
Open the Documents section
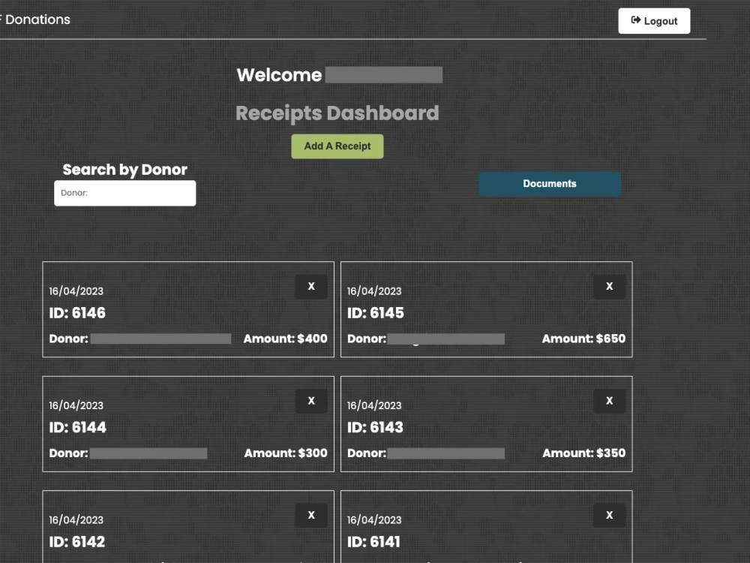click(550, 184)
